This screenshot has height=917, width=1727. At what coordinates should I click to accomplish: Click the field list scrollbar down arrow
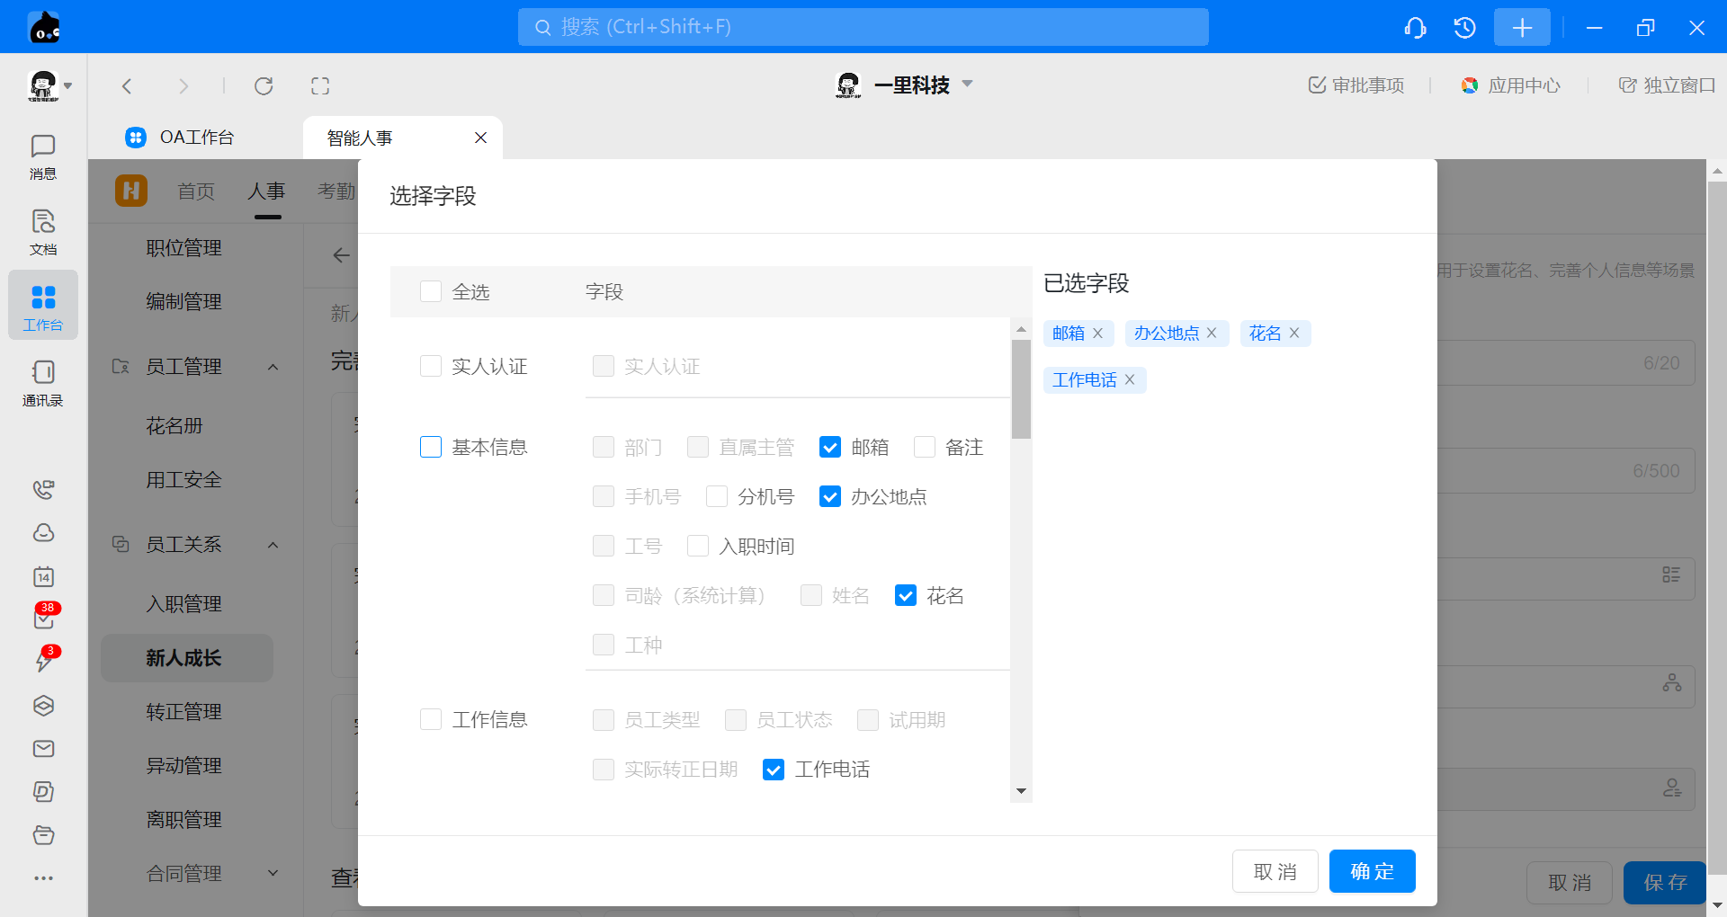pyautogui.click(x=1021, y=791)
